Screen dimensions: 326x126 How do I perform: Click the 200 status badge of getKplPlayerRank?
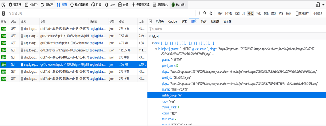tap(4, 50)
